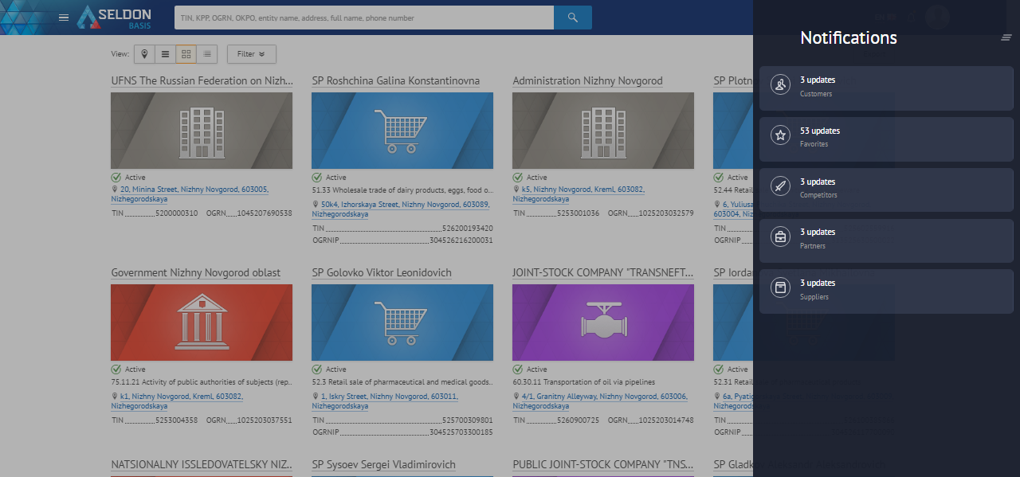Viewport: 1020px width, 477px height.
Task: Open the Notifications panel menu icon
Action: click(x=1006, y=38)
